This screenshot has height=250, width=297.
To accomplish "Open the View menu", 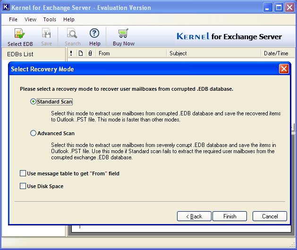I will [x=30, y=19].
